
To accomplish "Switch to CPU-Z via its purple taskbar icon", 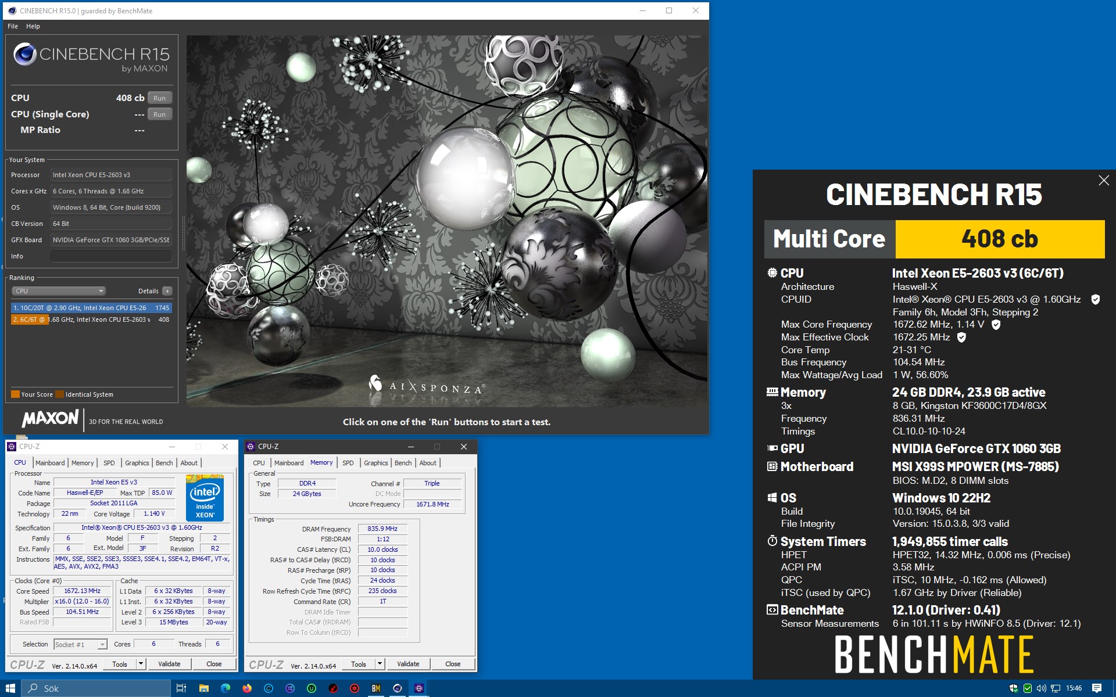I will 419,688.
